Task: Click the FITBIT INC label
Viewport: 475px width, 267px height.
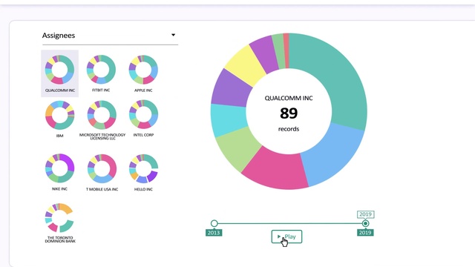Action: [x=101, y=90]
